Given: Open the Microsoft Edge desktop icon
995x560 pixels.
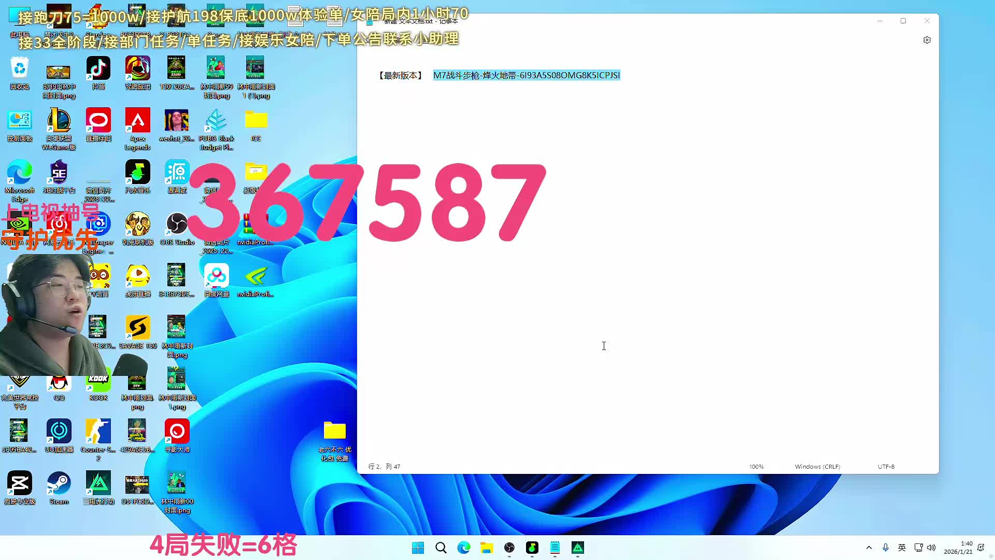Looking at the screenshot, I should click(20, 173).
